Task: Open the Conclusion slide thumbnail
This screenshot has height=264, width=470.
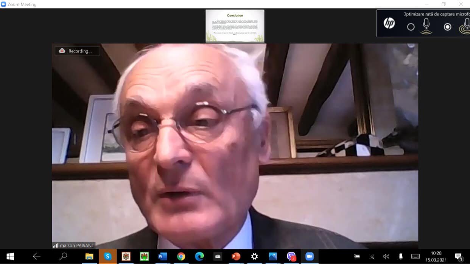Action: tap(235, 26)
